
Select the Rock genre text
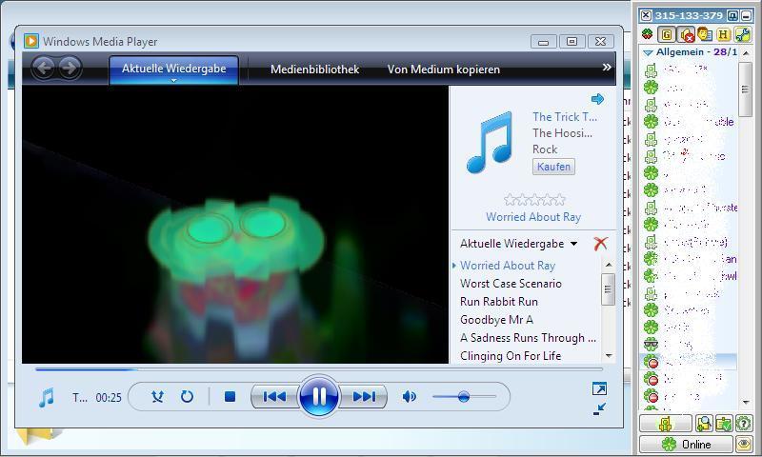click(x=545, y=149)
